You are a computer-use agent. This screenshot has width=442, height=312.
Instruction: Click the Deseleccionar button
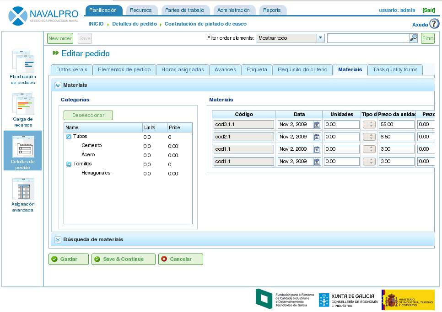(x=88, y=116)
